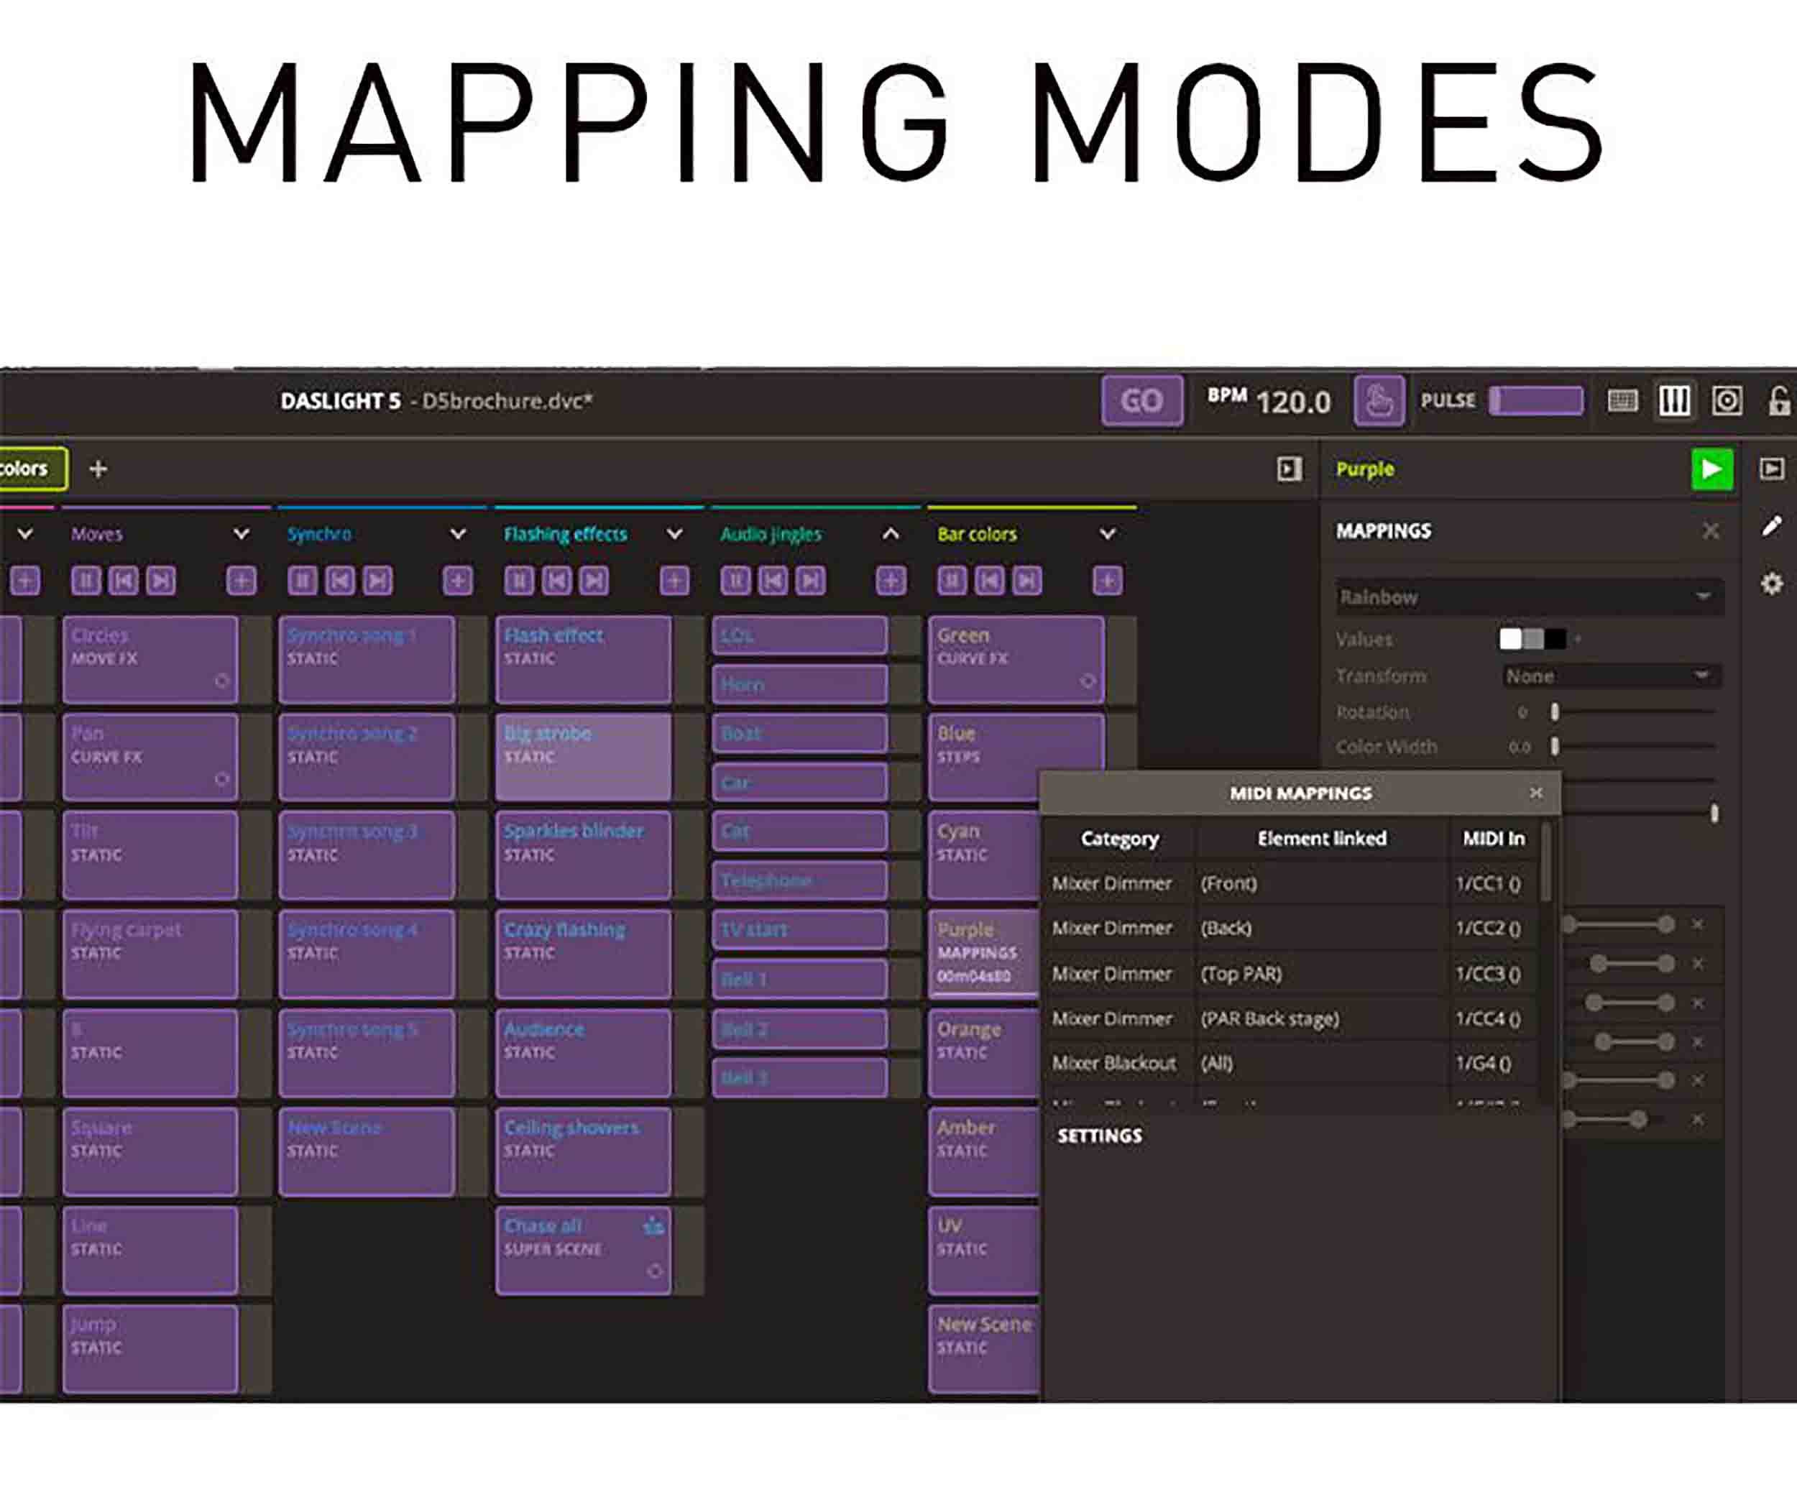The image size is (1797, 1487).
Task: Expand the Moves group chevron
Action: tap(242, 534)
